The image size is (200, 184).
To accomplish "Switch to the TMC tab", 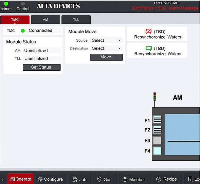I will pyautogui.click(x=15, y=20).
